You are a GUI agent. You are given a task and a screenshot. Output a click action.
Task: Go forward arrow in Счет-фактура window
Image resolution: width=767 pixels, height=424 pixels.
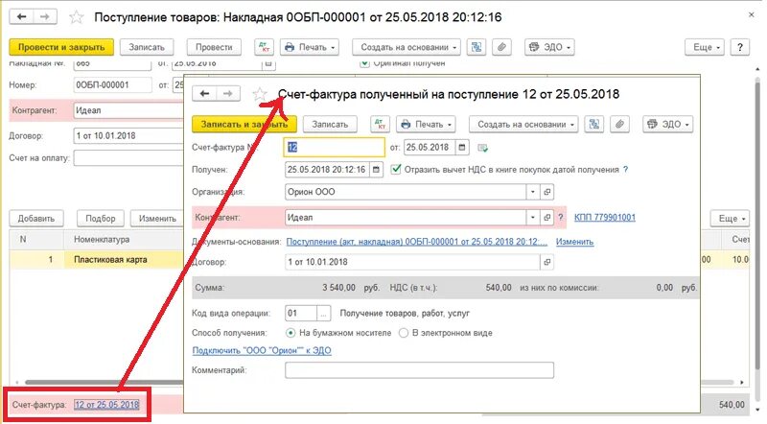coord(228,93)
